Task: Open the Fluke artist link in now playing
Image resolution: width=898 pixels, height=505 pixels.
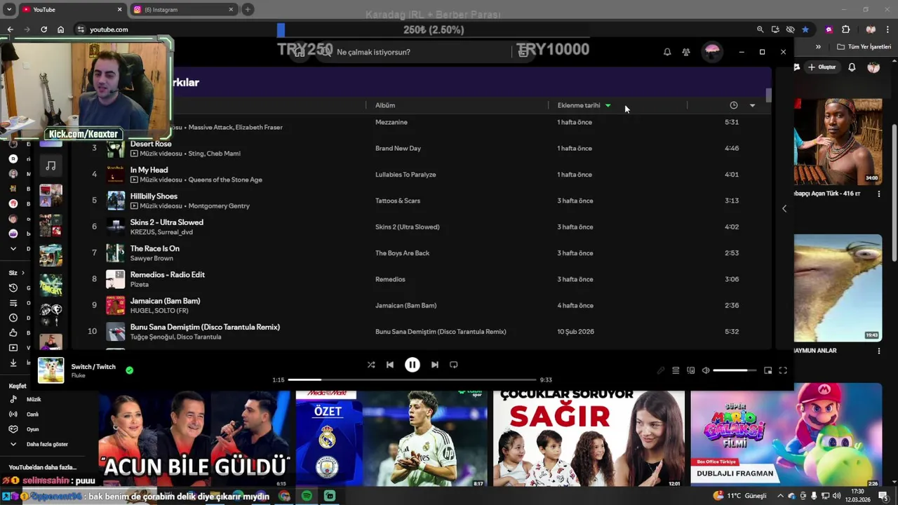Action: [78, 376]
